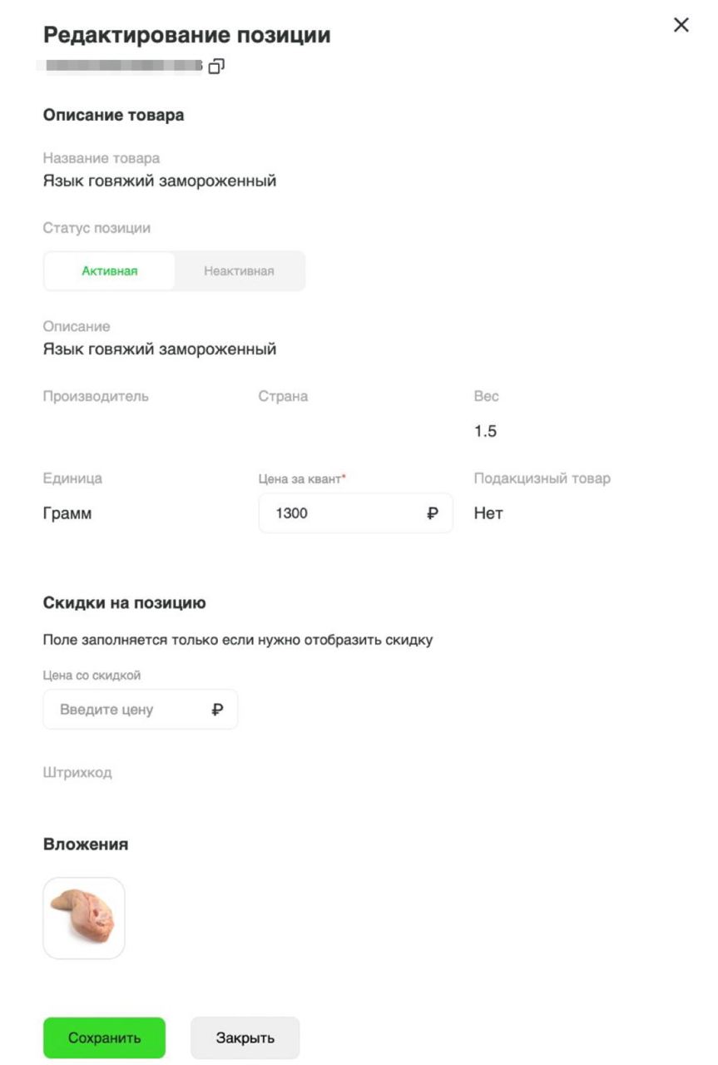Select the product name text under Название товара
This screenshot has height=1065, width=718.
click(160, 181)
